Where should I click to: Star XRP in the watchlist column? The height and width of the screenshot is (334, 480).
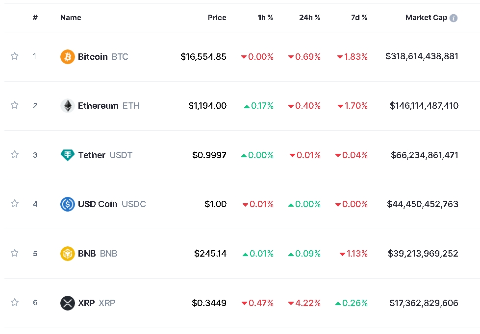15,303
